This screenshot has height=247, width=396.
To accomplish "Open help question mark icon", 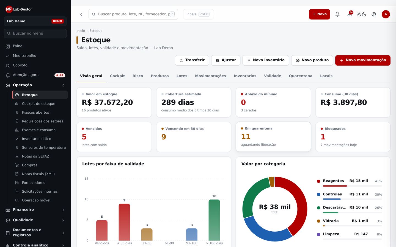I will coord(374,14).
